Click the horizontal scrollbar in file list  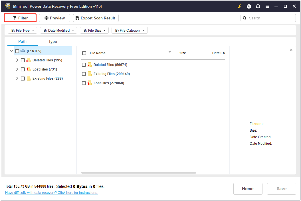click(139, 173)
